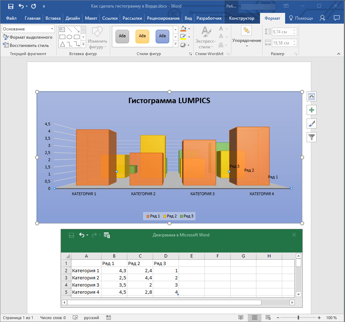Click Восстановить стиль button

tap(26, 45)
